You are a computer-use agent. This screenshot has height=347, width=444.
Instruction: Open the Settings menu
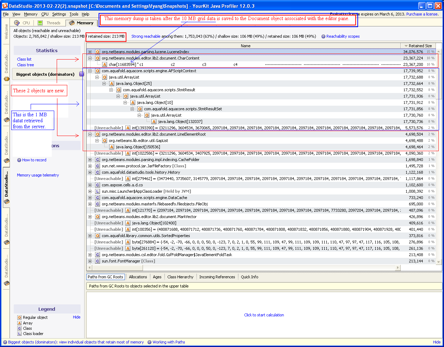click(59, 14)
